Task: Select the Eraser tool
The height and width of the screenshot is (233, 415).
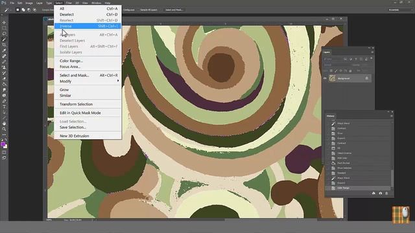Action: [x=4, y=79]
